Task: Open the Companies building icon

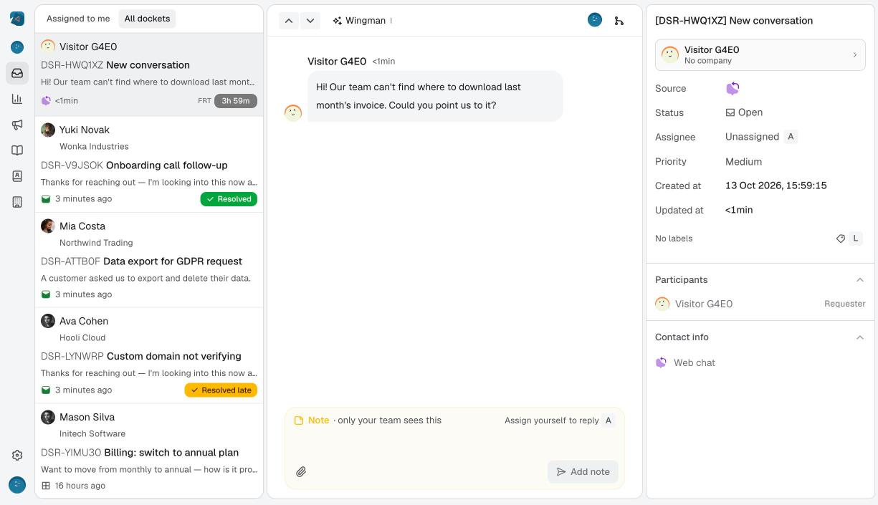Action: click(17, 202)
